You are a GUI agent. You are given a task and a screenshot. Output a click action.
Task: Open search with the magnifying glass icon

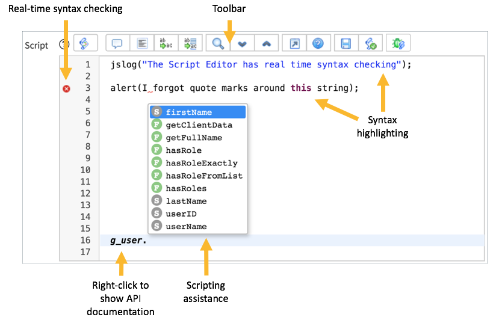coord(218,44)
